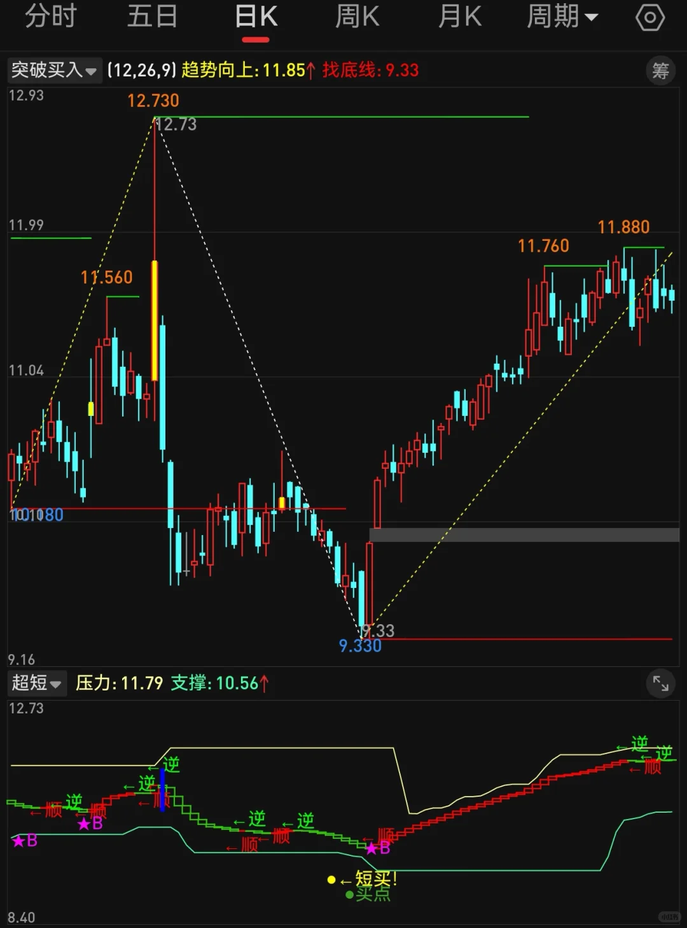Open chart settings hexagon icon
Viewport: 687px width, 928px height.
[650, 17]
